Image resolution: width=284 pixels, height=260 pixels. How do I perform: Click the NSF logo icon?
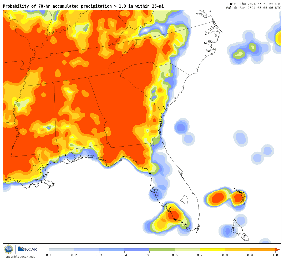9,249
